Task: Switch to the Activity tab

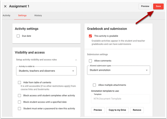Action: [7, 15]
